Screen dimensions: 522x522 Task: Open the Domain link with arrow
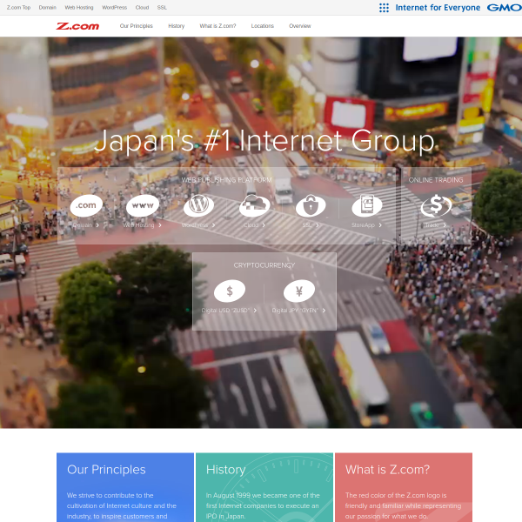pos(86,225)
